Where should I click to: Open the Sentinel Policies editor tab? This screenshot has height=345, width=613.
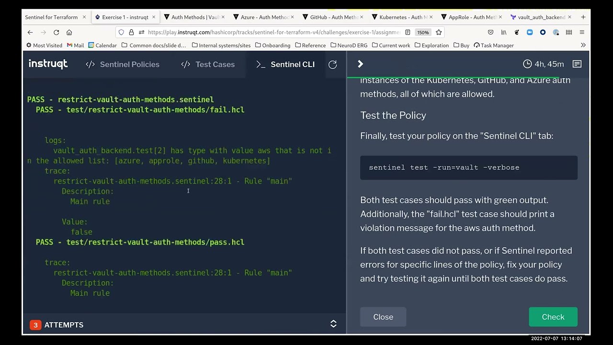(123, 64)
